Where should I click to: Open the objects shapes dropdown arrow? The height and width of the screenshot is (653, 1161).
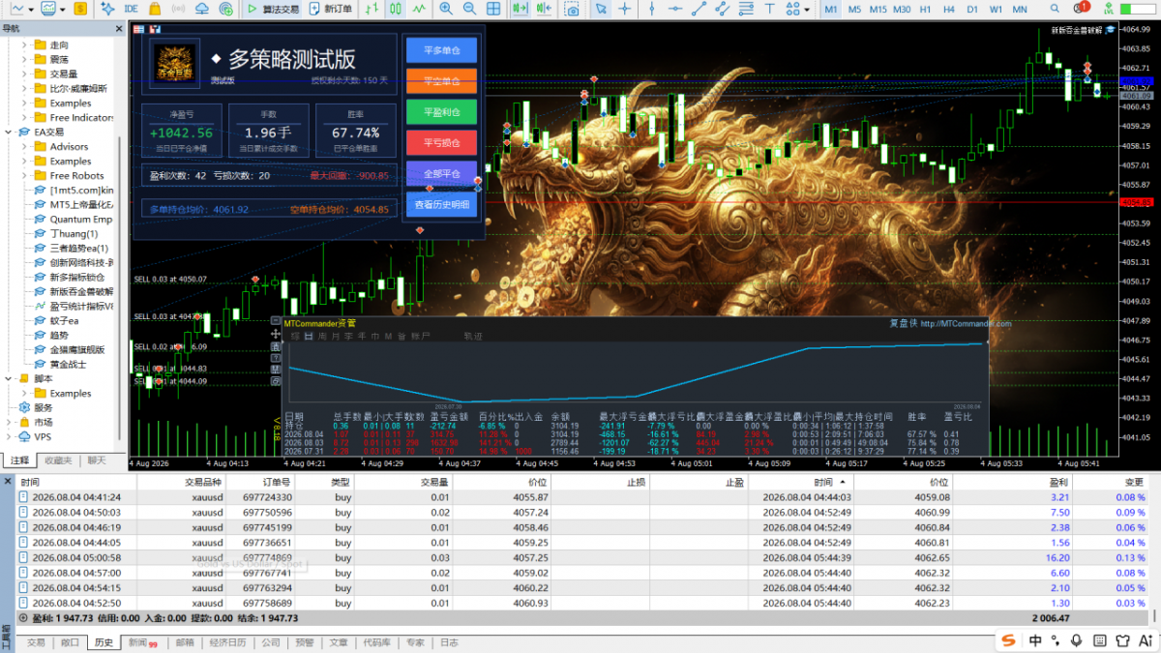807,9
